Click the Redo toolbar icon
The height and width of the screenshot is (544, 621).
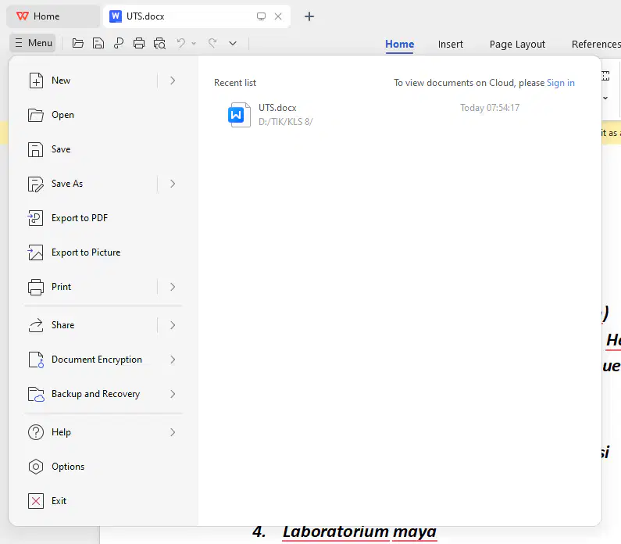pyautogui.click(x=212, y=43)
